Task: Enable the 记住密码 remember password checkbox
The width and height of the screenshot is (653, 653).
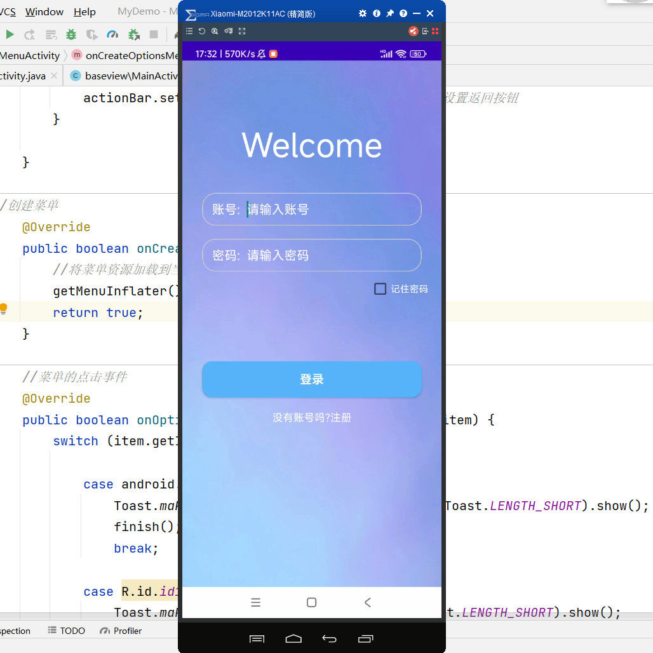Action: point(380,288)
